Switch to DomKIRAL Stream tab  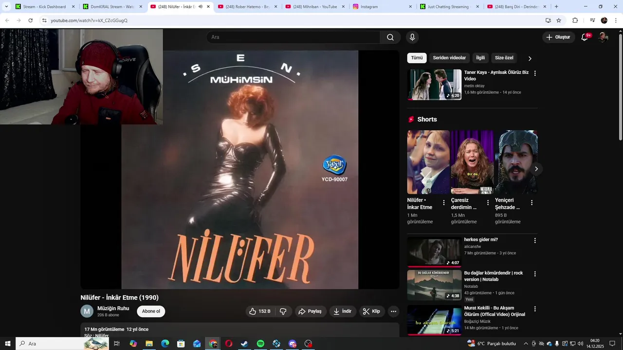coord(111,7)
